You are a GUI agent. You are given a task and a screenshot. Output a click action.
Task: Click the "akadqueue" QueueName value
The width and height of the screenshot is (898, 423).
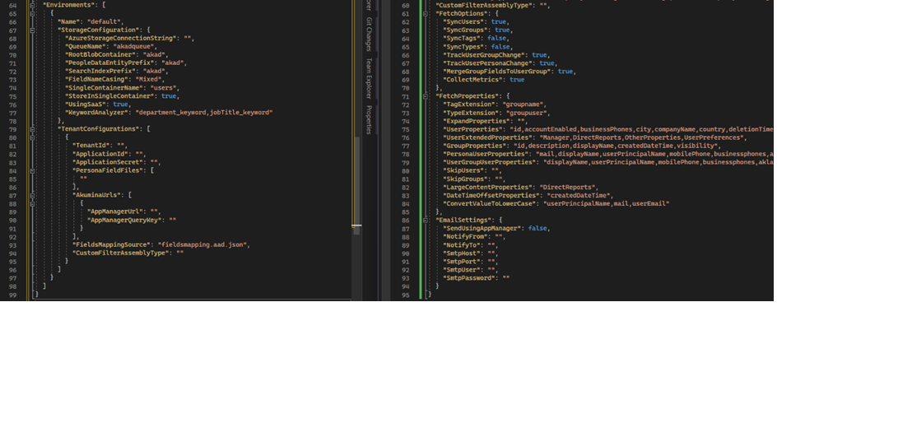133,46
